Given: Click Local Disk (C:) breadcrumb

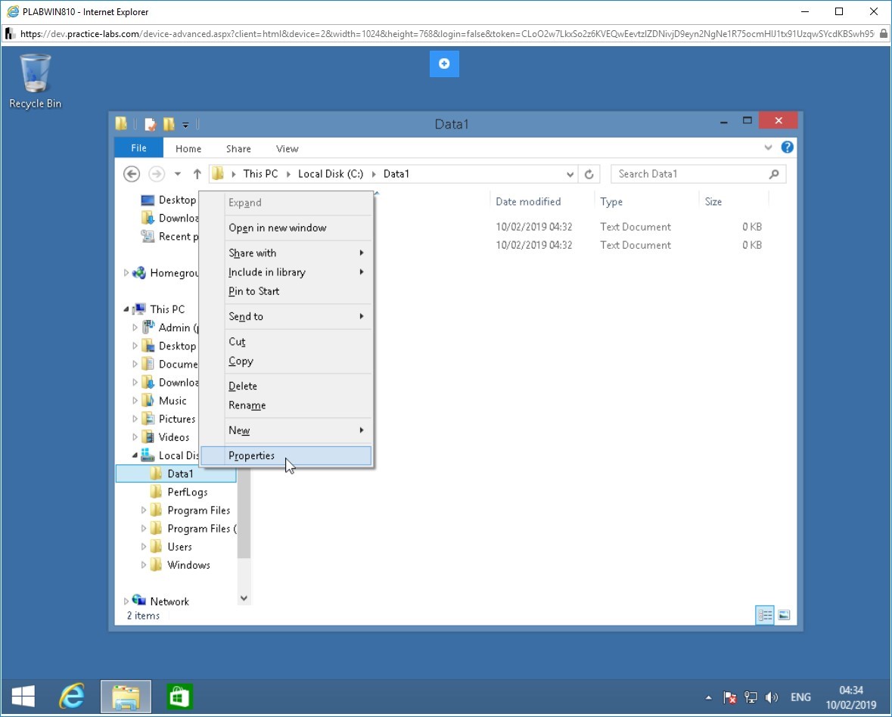Looking at the screenshot, I should tap(331, 174).
